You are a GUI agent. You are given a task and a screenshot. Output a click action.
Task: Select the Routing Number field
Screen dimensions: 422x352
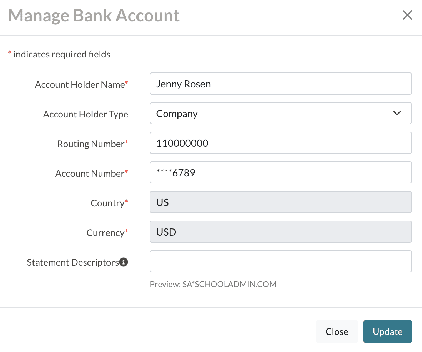(281, 143)
